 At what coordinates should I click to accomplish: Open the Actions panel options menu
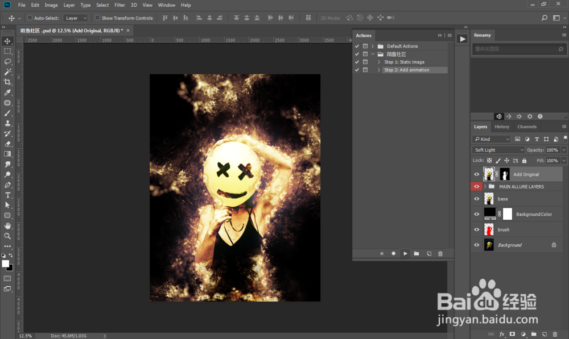point(450,36)
